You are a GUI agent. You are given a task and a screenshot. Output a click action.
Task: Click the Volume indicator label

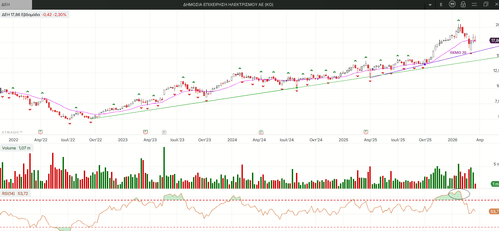coord(16,148)
